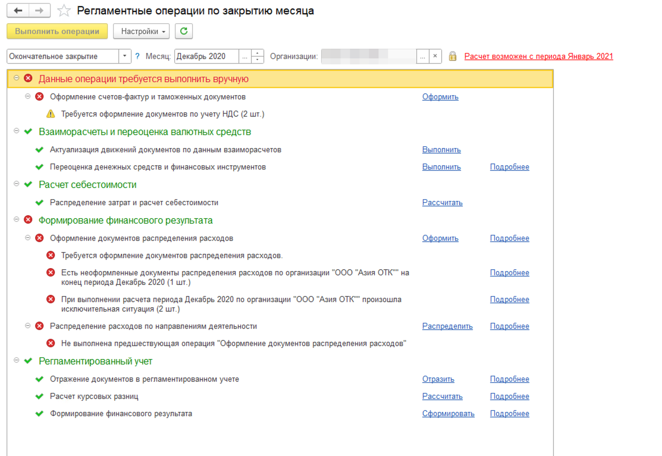Open organization selection with ellipsis button
Viewport: 662px width, 456px height.
(422, 56)
